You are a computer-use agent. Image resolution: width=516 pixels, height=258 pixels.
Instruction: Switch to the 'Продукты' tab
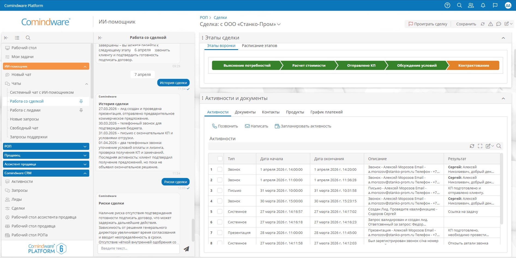tap(295, 112)
